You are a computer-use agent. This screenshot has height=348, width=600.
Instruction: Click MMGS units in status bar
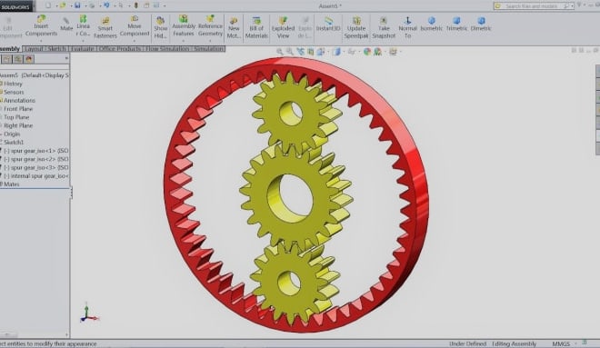(561, 343)
